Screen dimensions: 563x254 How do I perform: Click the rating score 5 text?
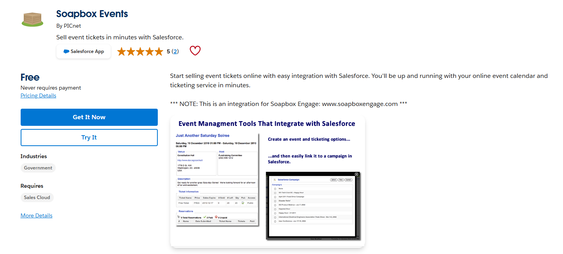[168, 51]
